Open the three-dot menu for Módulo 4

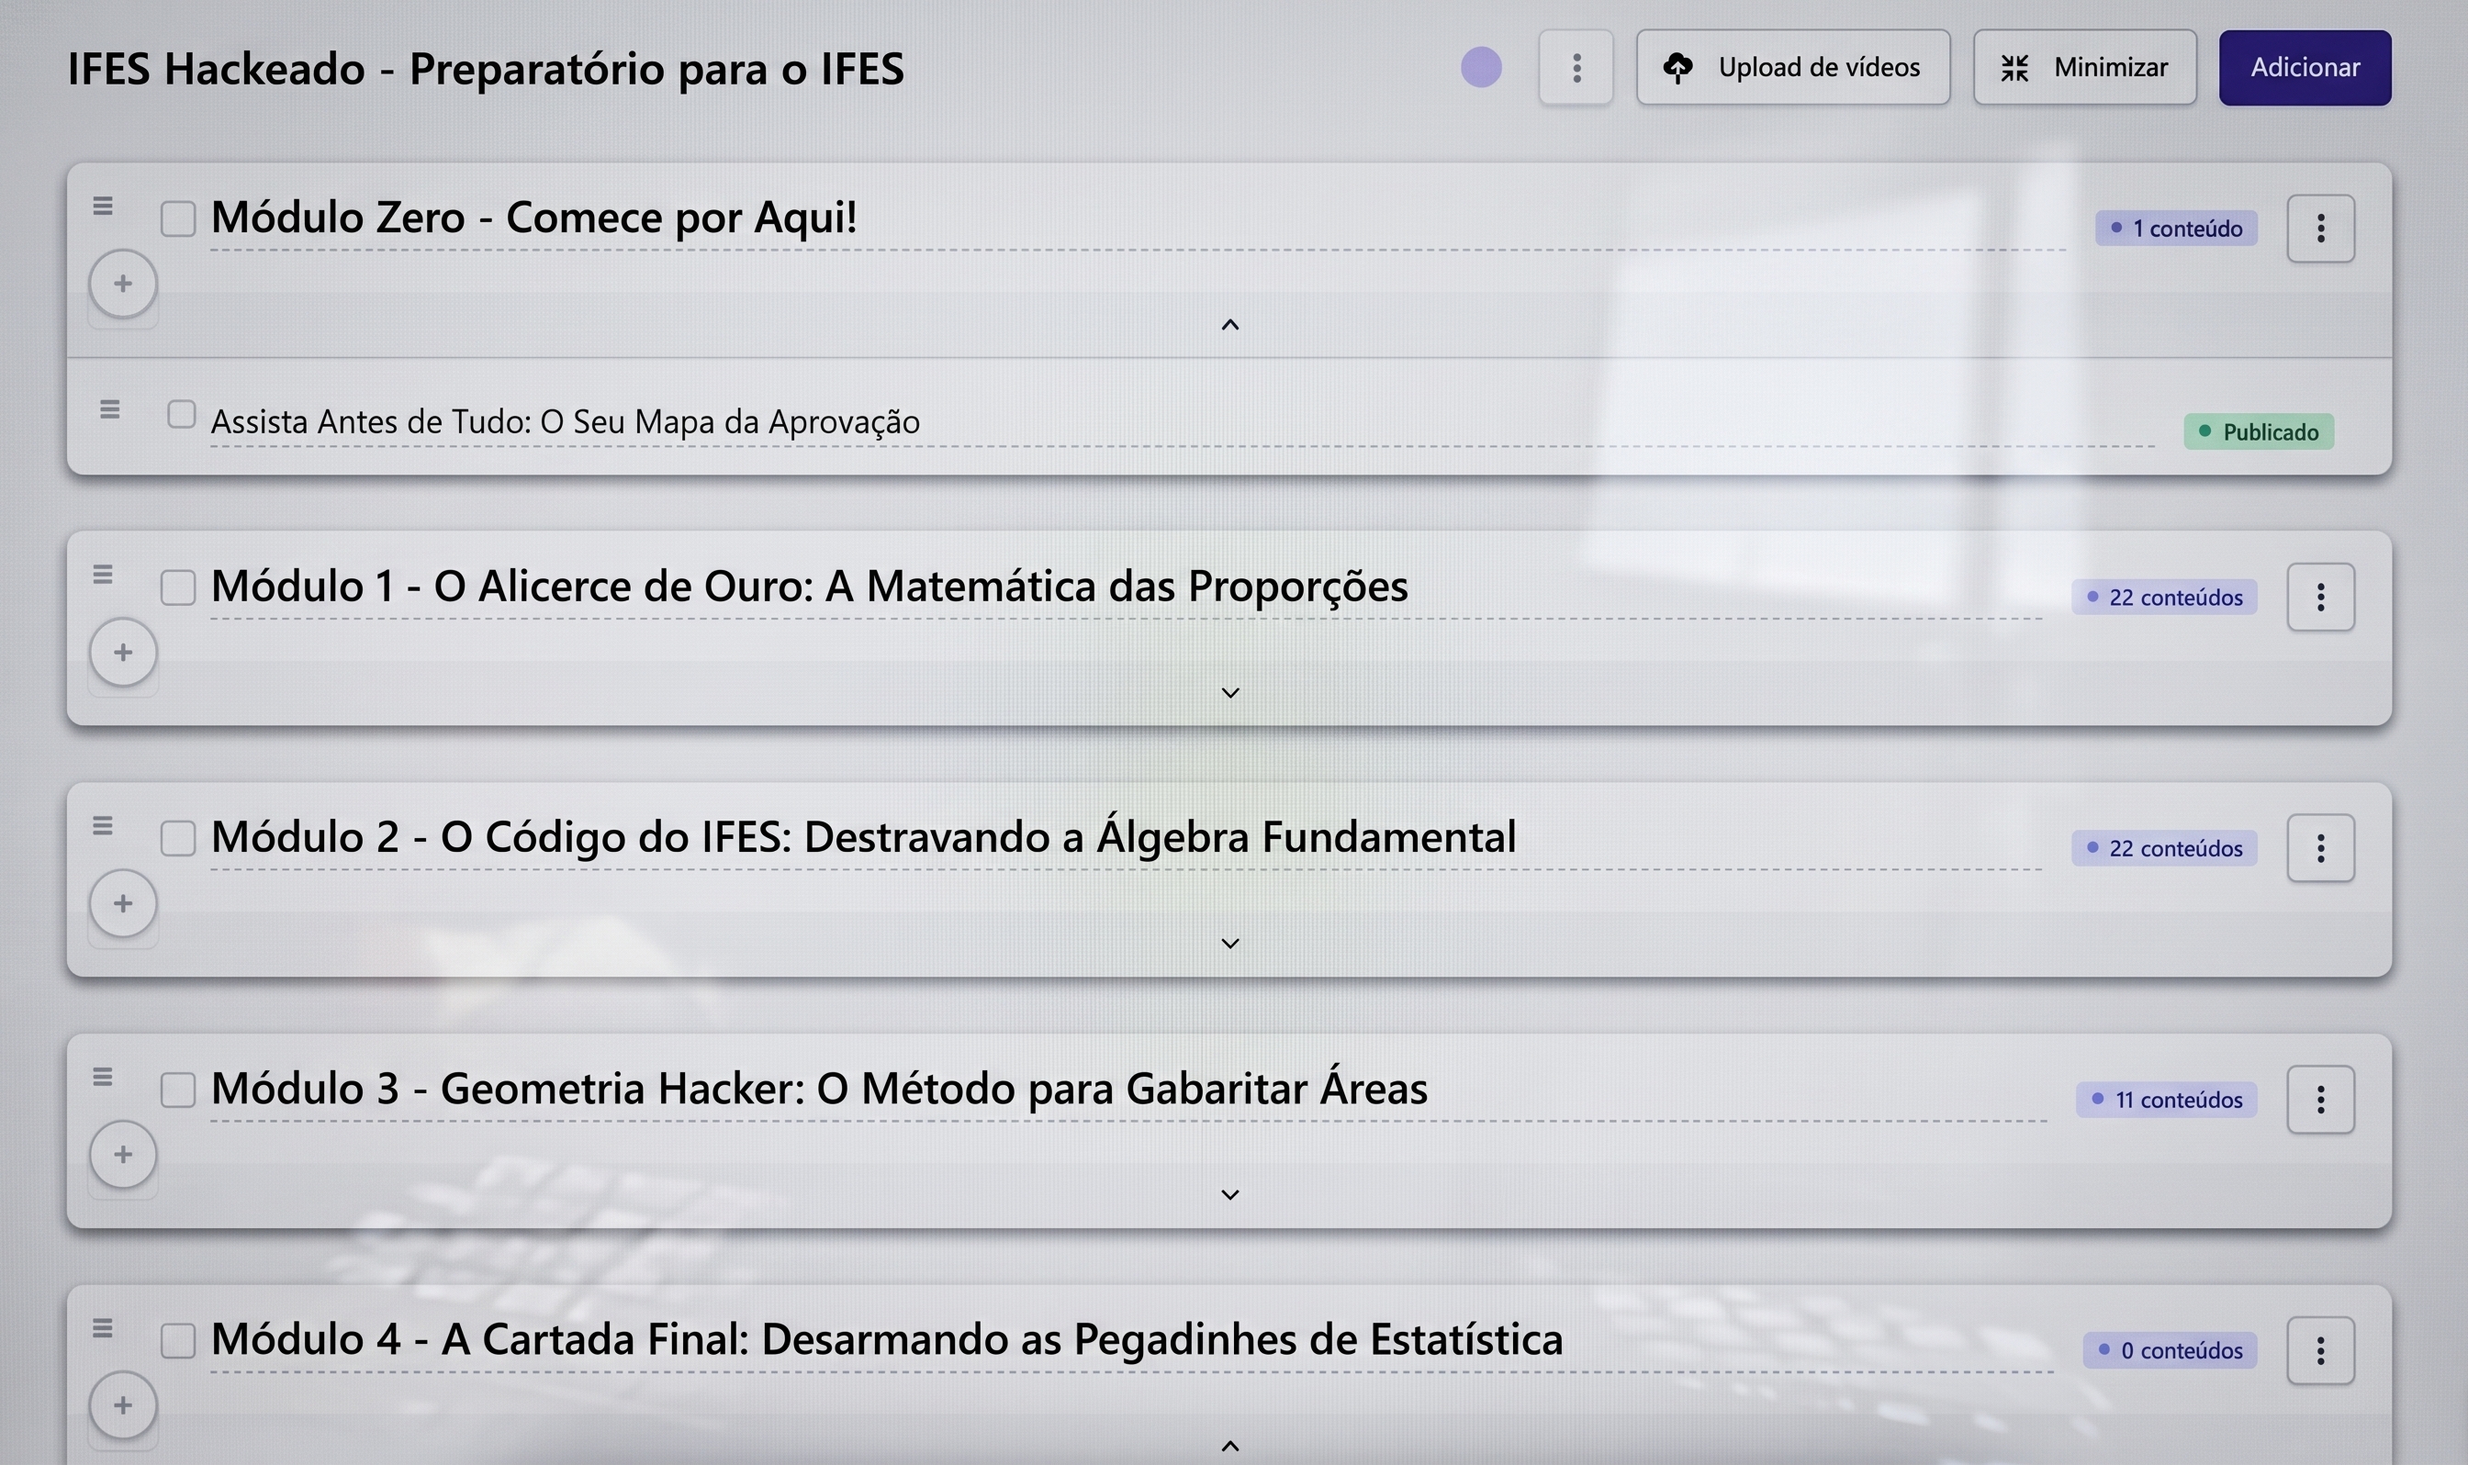[x=2320, y=1349]
